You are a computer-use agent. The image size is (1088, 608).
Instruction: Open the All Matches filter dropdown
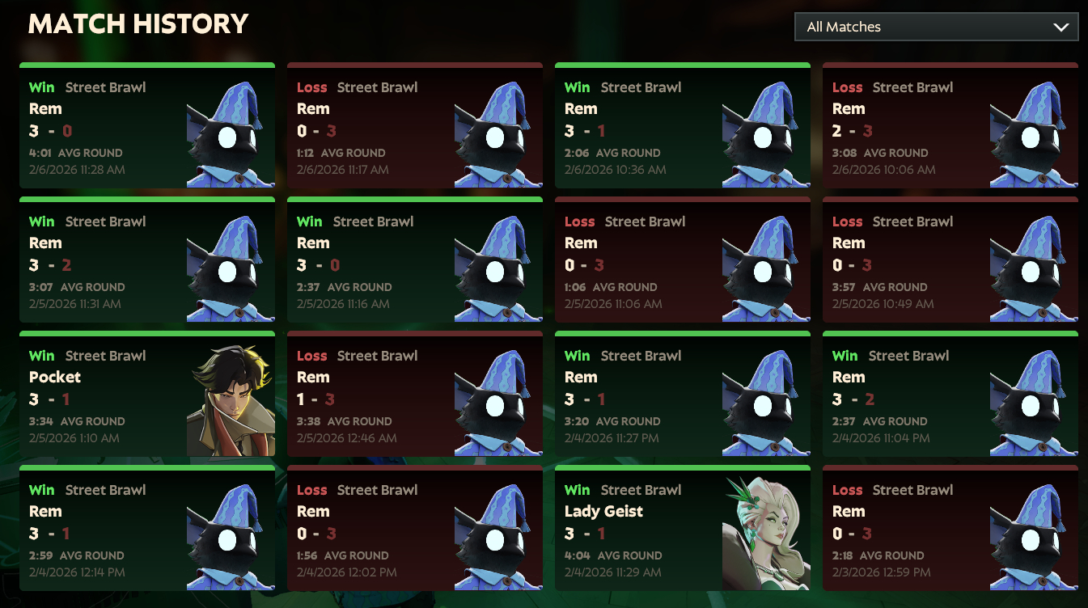tap(937, 27)
